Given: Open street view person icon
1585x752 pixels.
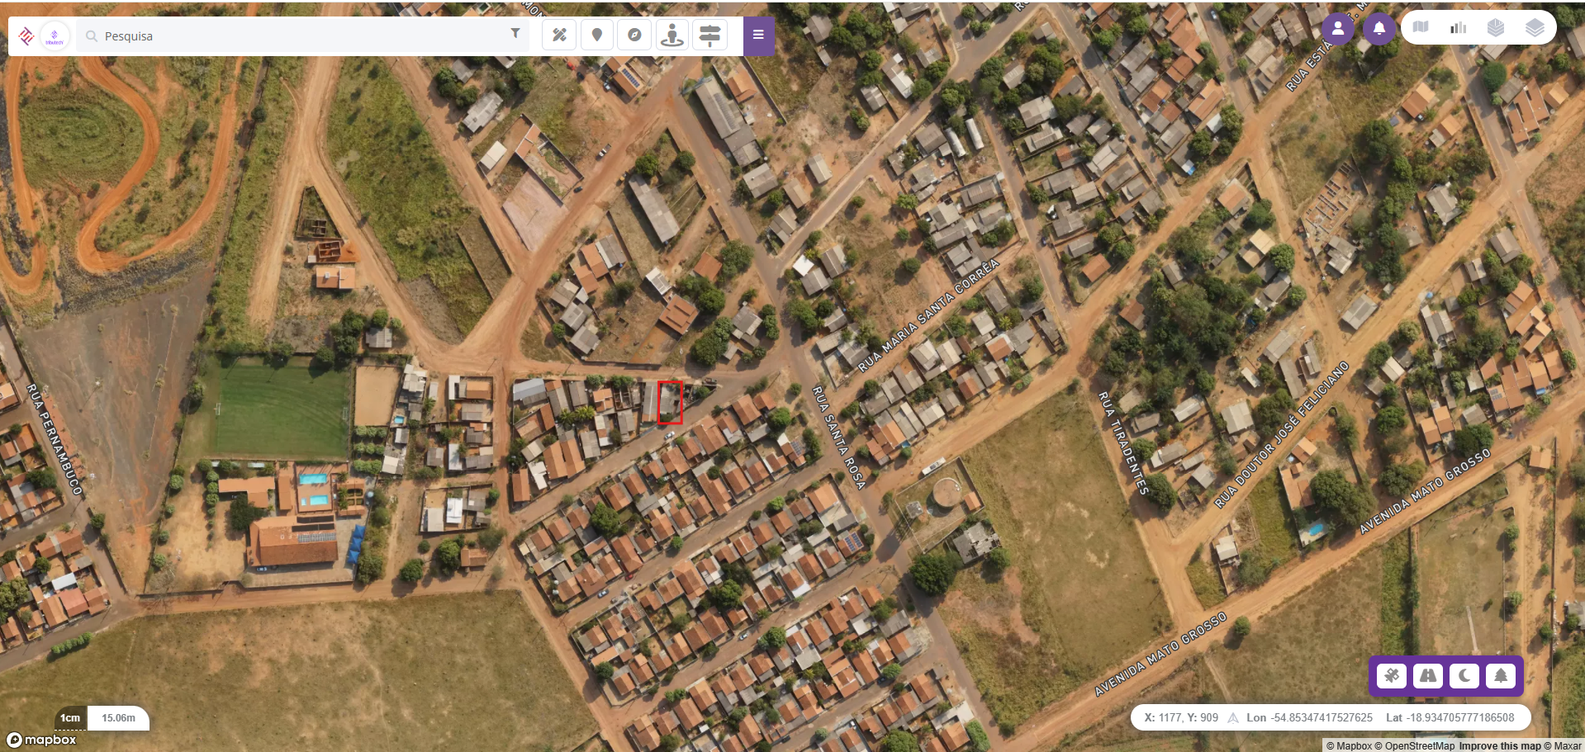Looking at the screenshot, I should (x=672, y=35).
